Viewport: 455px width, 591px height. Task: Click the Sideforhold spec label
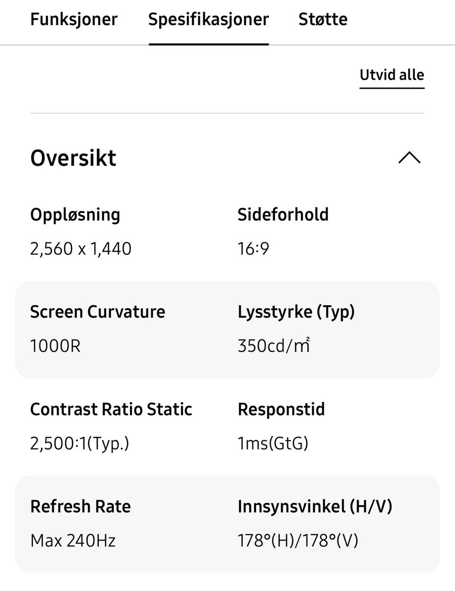[283, 215]
